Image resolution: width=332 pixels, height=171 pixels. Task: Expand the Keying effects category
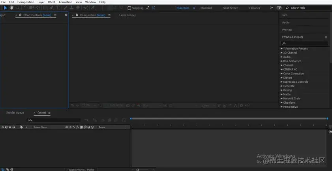click(281, 90)
